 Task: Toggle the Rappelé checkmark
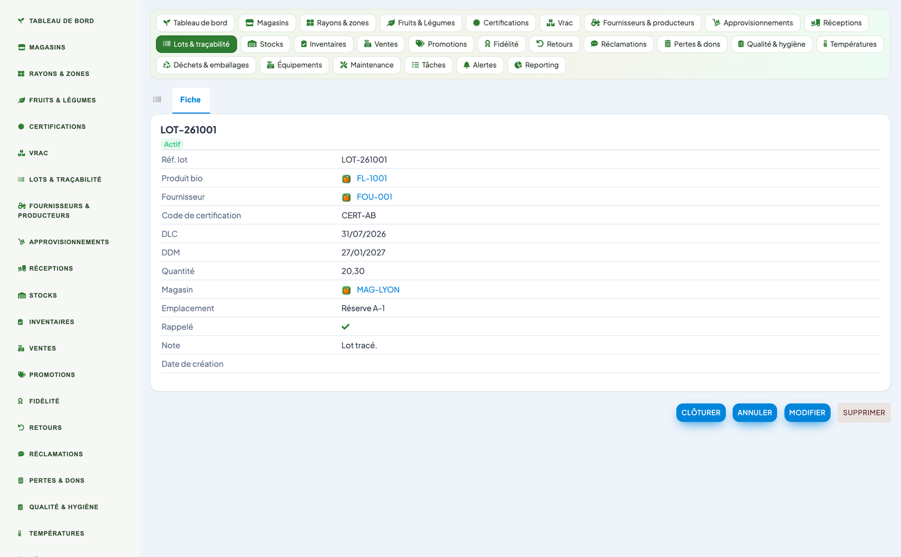345,327
